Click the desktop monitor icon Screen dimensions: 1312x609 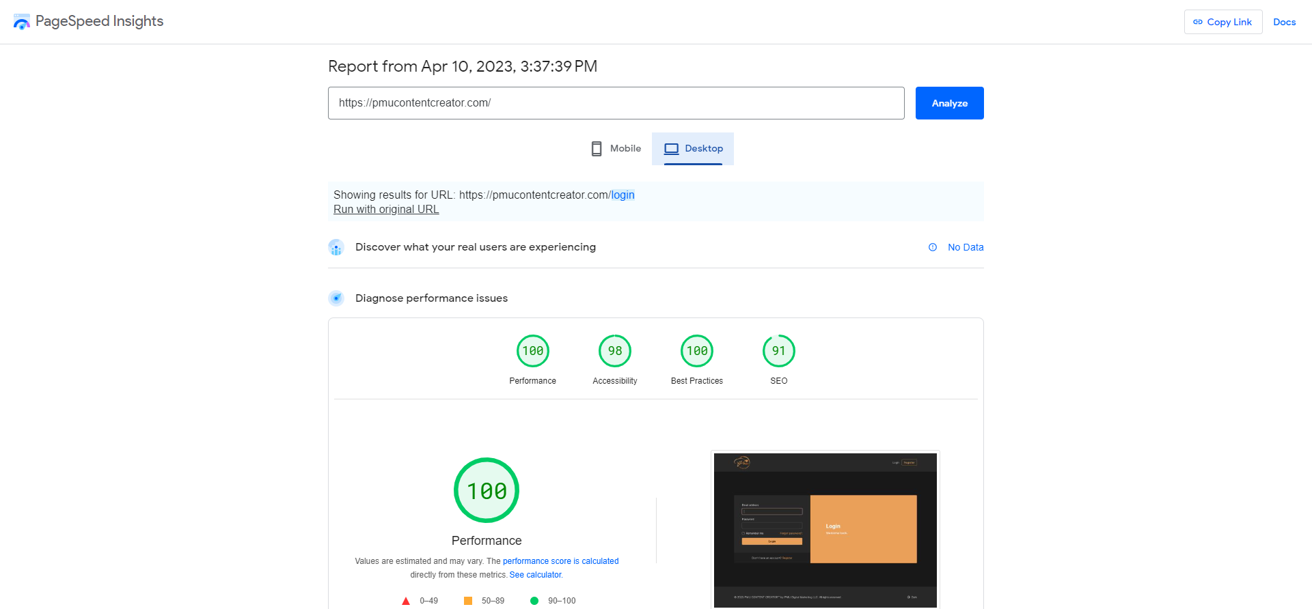coord(671,148)
